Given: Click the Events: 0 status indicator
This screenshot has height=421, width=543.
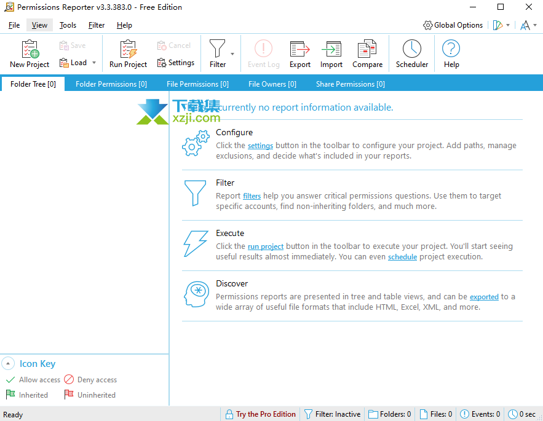Looking at the screenshot, I should click(x=480, y=414).
